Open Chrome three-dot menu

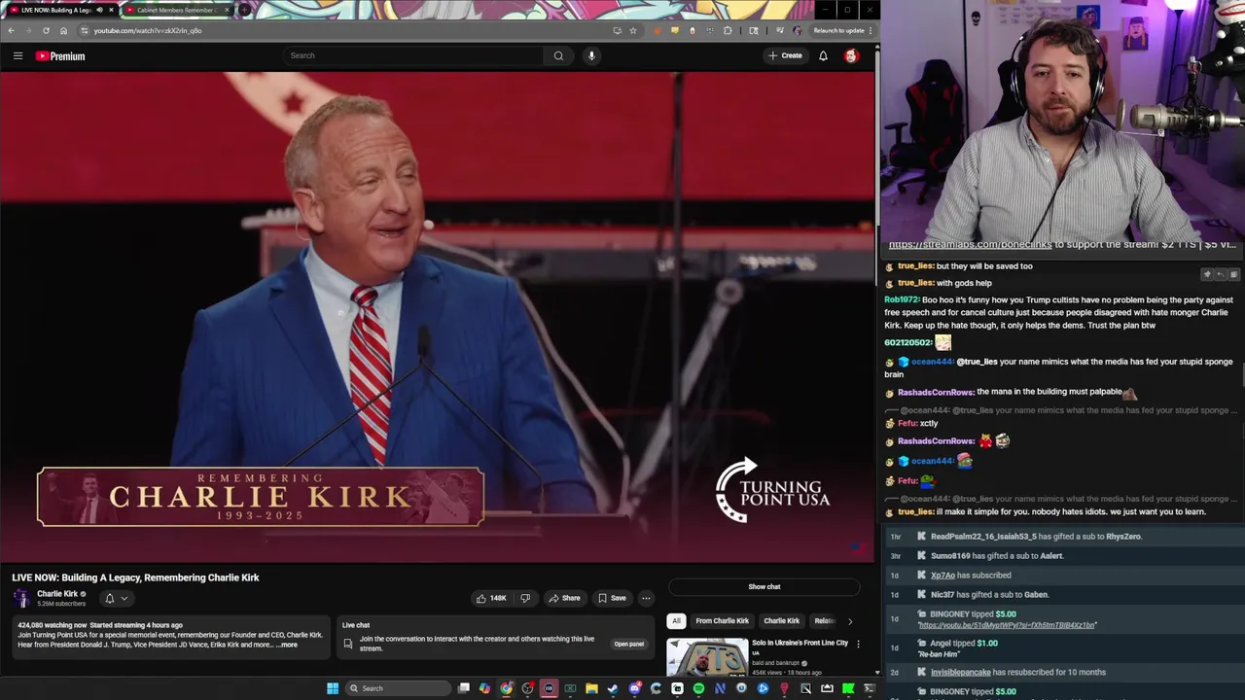pos(871,30)
